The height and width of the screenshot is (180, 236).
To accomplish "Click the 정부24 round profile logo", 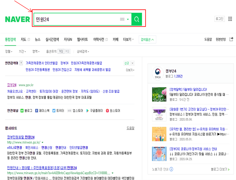I will (x=158, y=73).
